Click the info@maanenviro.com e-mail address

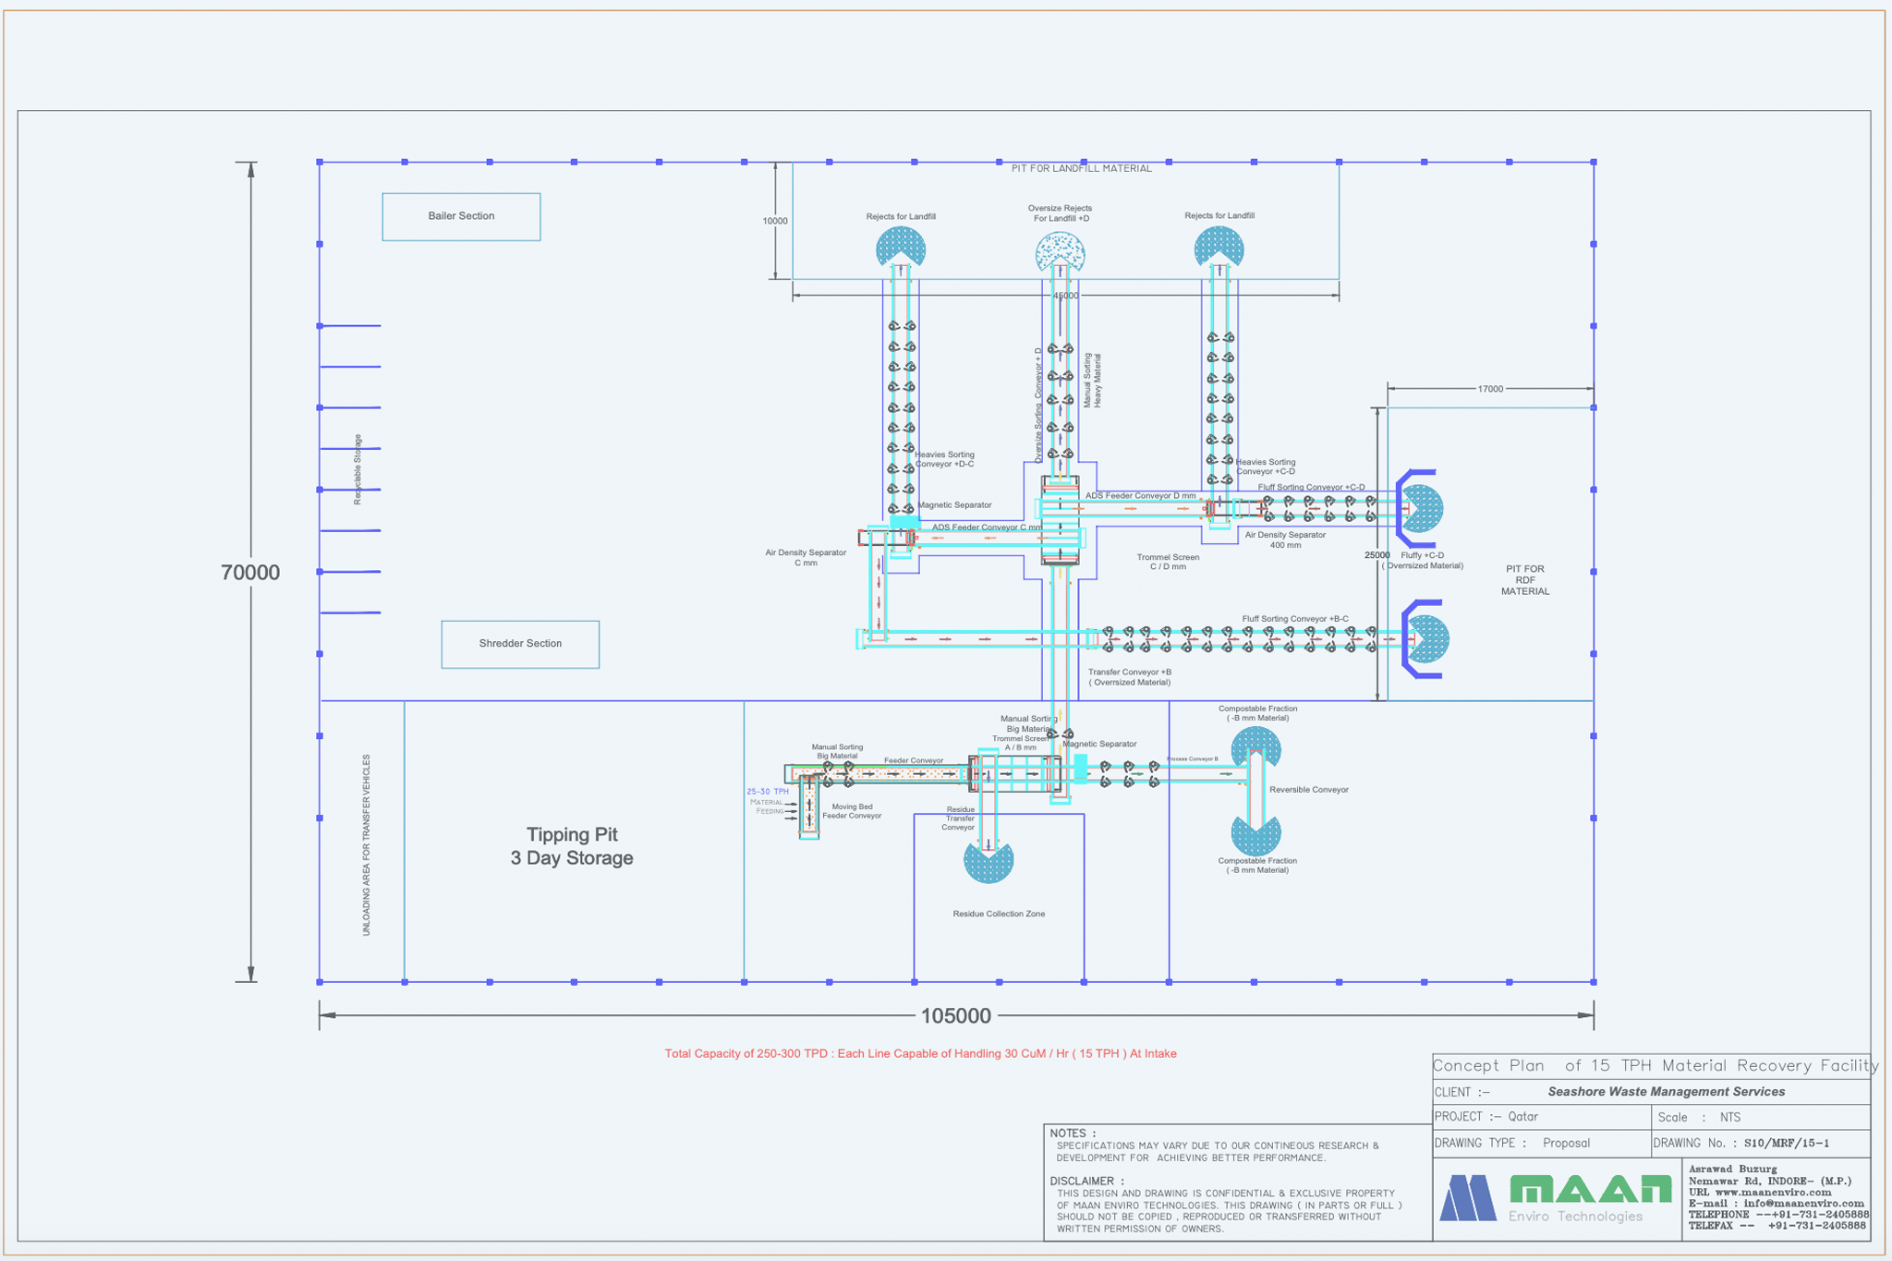pos(1803,1204)
